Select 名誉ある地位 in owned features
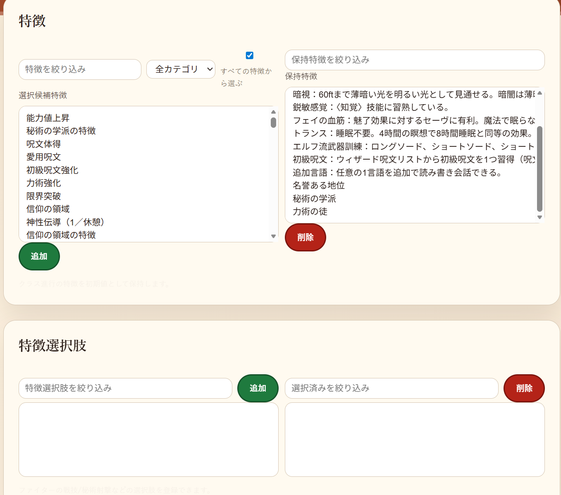 (319, 186)
